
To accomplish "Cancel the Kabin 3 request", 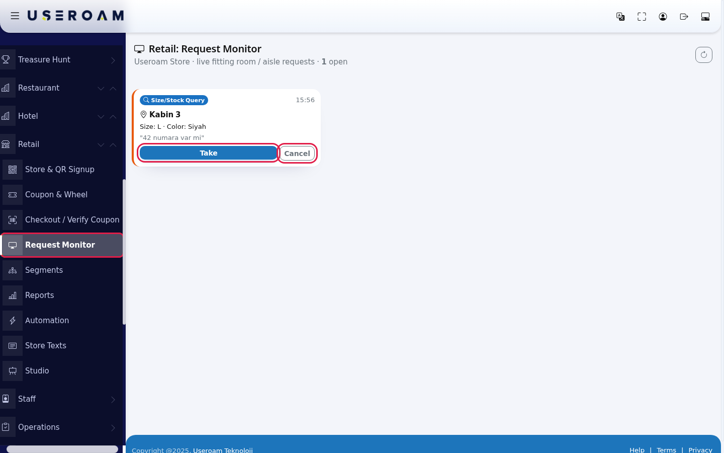I will point(297,154).
